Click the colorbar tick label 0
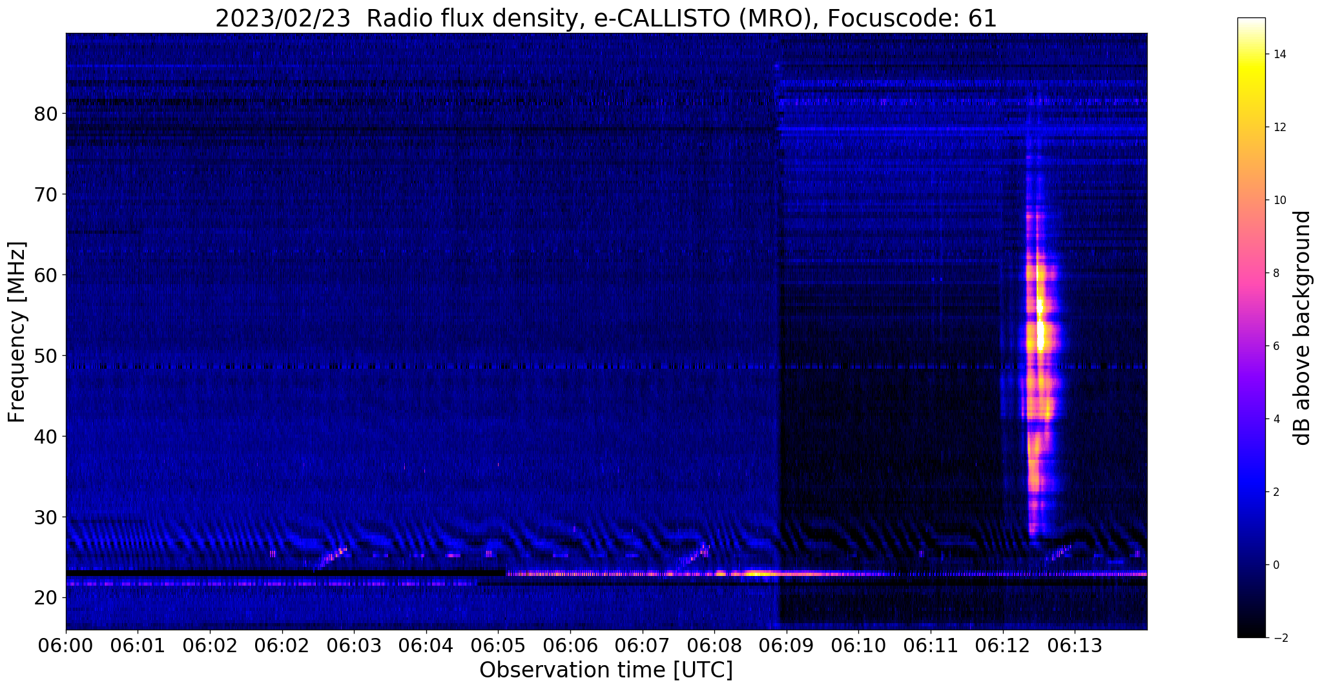 [x=1276, y=565]
